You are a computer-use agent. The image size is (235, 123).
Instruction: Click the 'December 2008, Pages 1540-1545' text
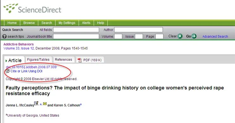[x=61, y=48]
